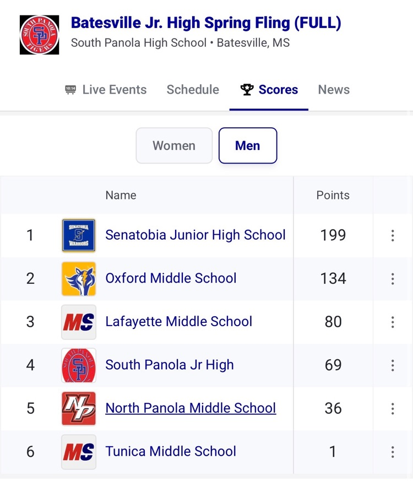The height and width of the screenshot is (481, 413).
Task: Open more options for Senatobia Junior High
Action: point(393,236)
